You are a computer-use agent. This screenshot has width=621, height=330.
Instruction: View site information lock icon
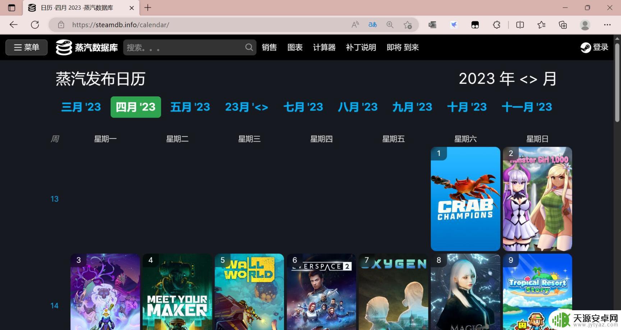coord(61,25)
